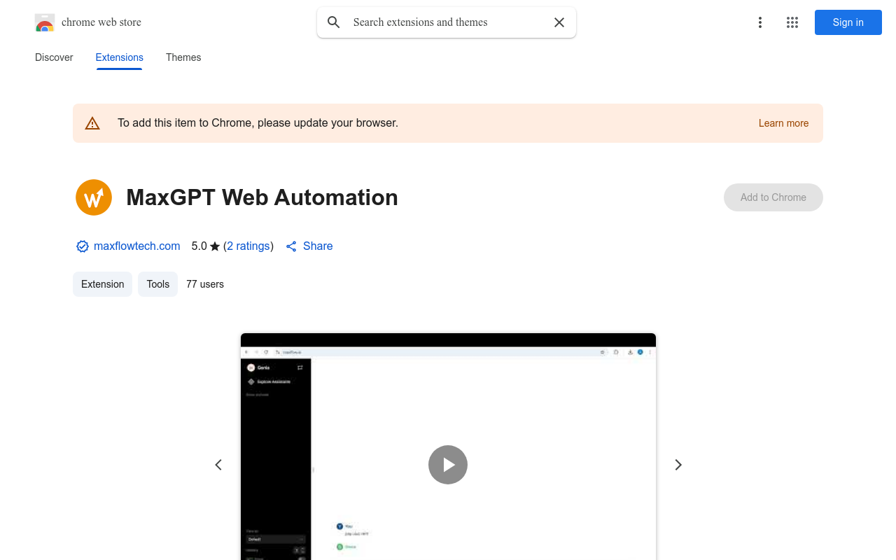Image resolution: width=896 pixels, height=560 pixels.
Task: Click the 77 users text
Action: tap(205, 284)
